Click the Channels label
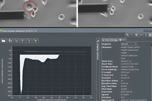 (106, 47)
